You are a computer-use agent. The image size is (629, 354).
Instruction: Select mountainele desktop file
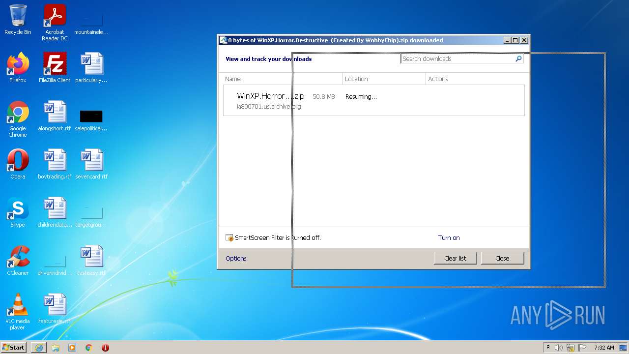pos(91,24)
